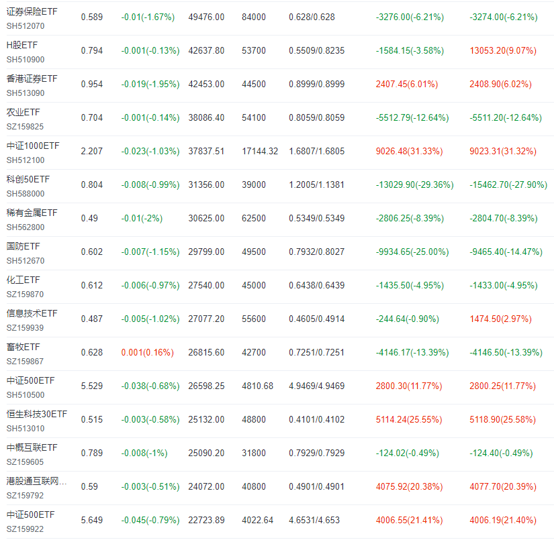The height and width of the screenshot is (540, 554).
Task: Click the quantity 17144.32
Action: (260, 151)
